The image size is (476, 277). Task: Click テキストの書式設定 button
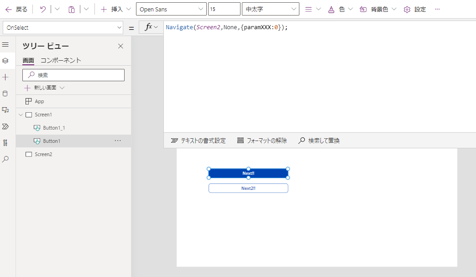point(198,141)
